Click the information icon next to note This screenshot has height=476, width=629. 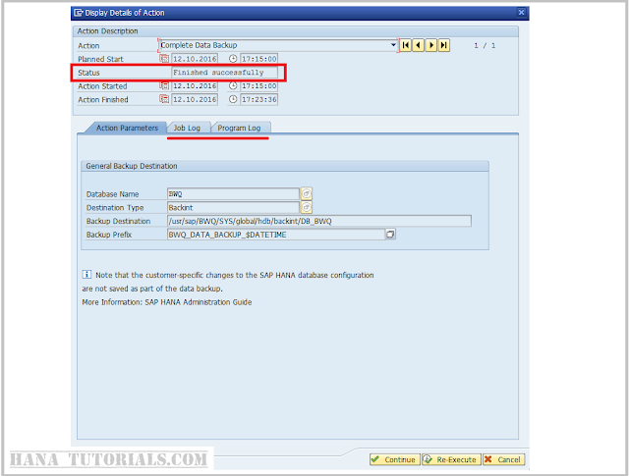(x=86, y=275)
